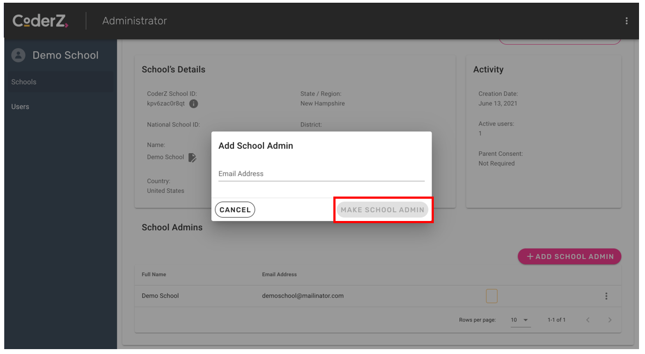Viewport: 645px width, 354px height.
Task: Click the CoderZ logo
Action: tap(40, 21)
